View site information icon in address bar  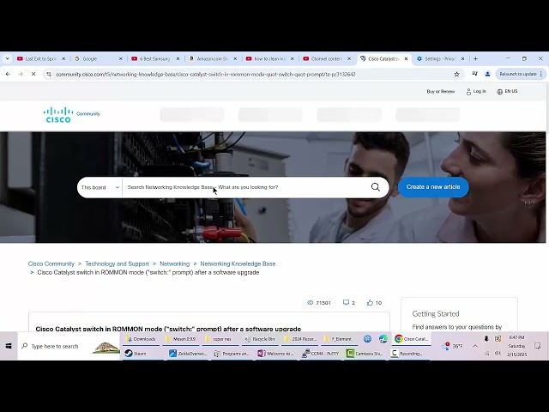(49, 74)
